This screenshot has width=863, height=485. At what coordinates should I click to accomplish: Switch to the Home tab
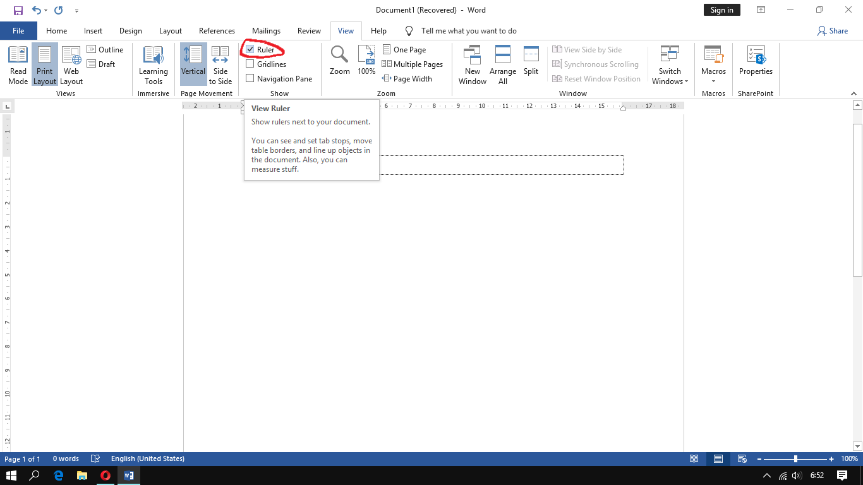[56, 31]
